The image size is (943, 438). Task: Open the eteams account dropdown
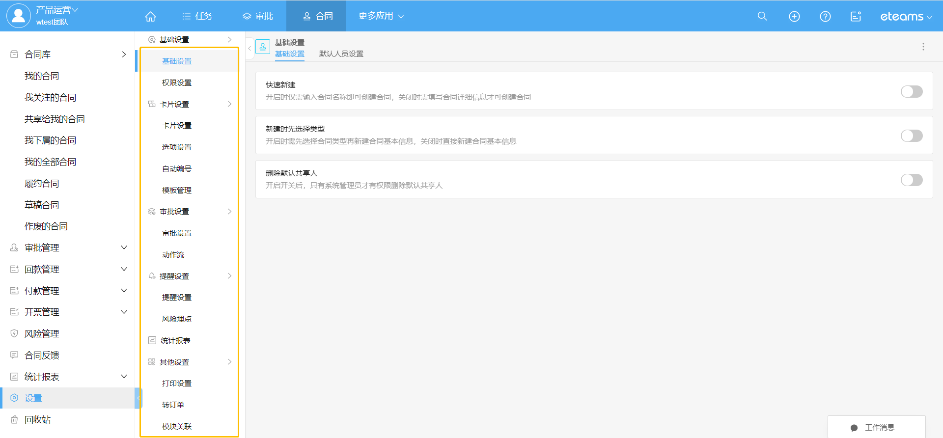tap(906, 17)
